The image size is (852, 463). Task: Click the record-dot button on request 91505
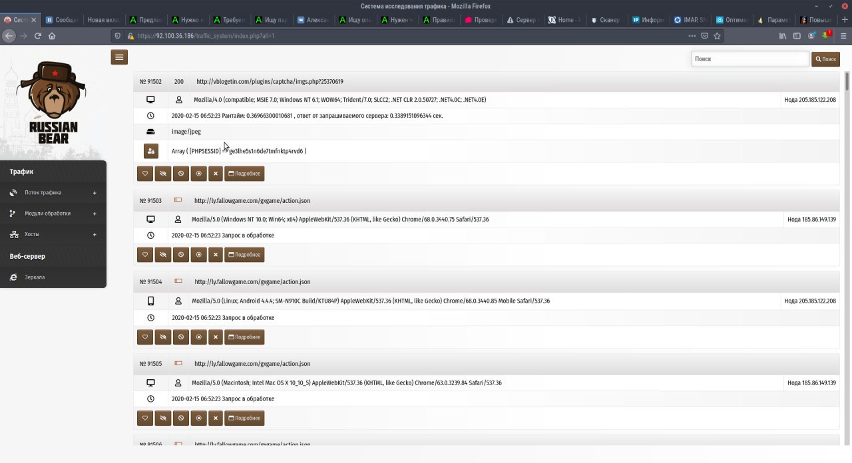pyautogui.click(x=198, y=418)
